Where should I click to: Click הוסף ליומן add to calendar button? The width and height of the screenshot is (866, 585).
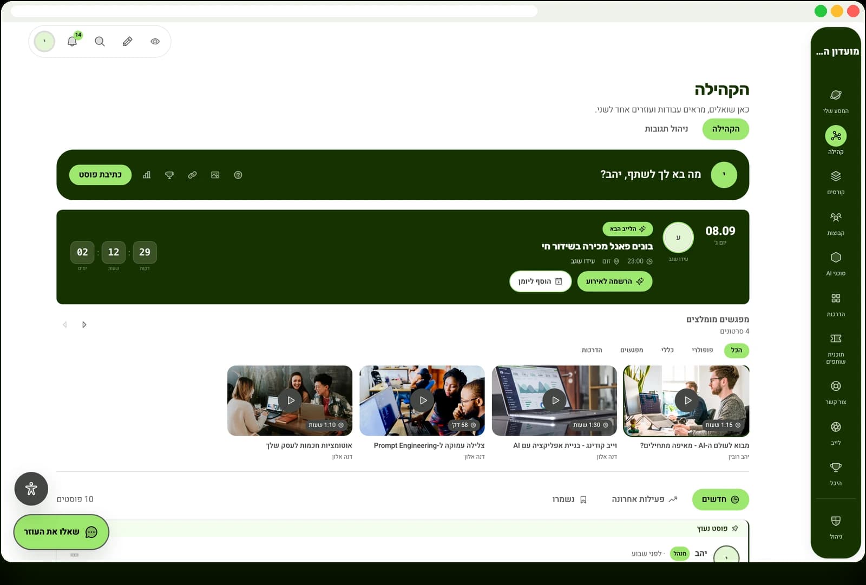pos(540,281)
